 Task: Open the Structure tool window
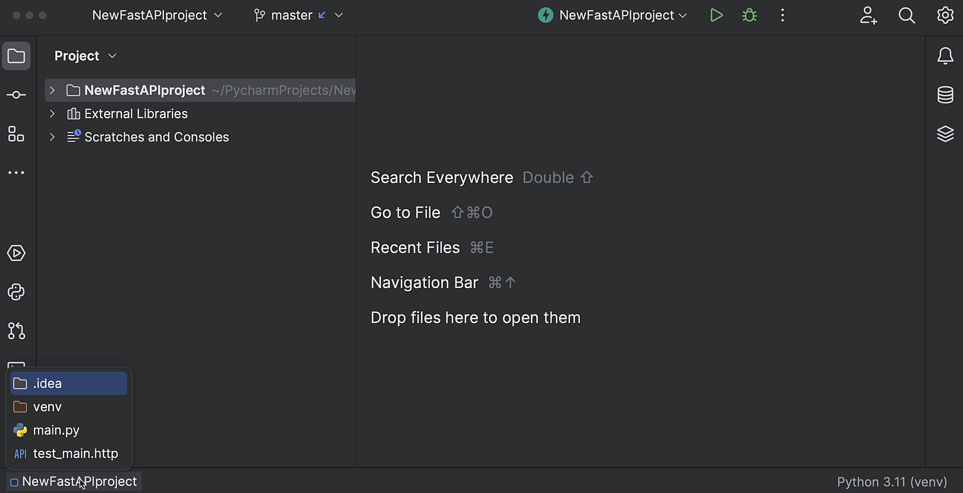click(x=16, y=134)
